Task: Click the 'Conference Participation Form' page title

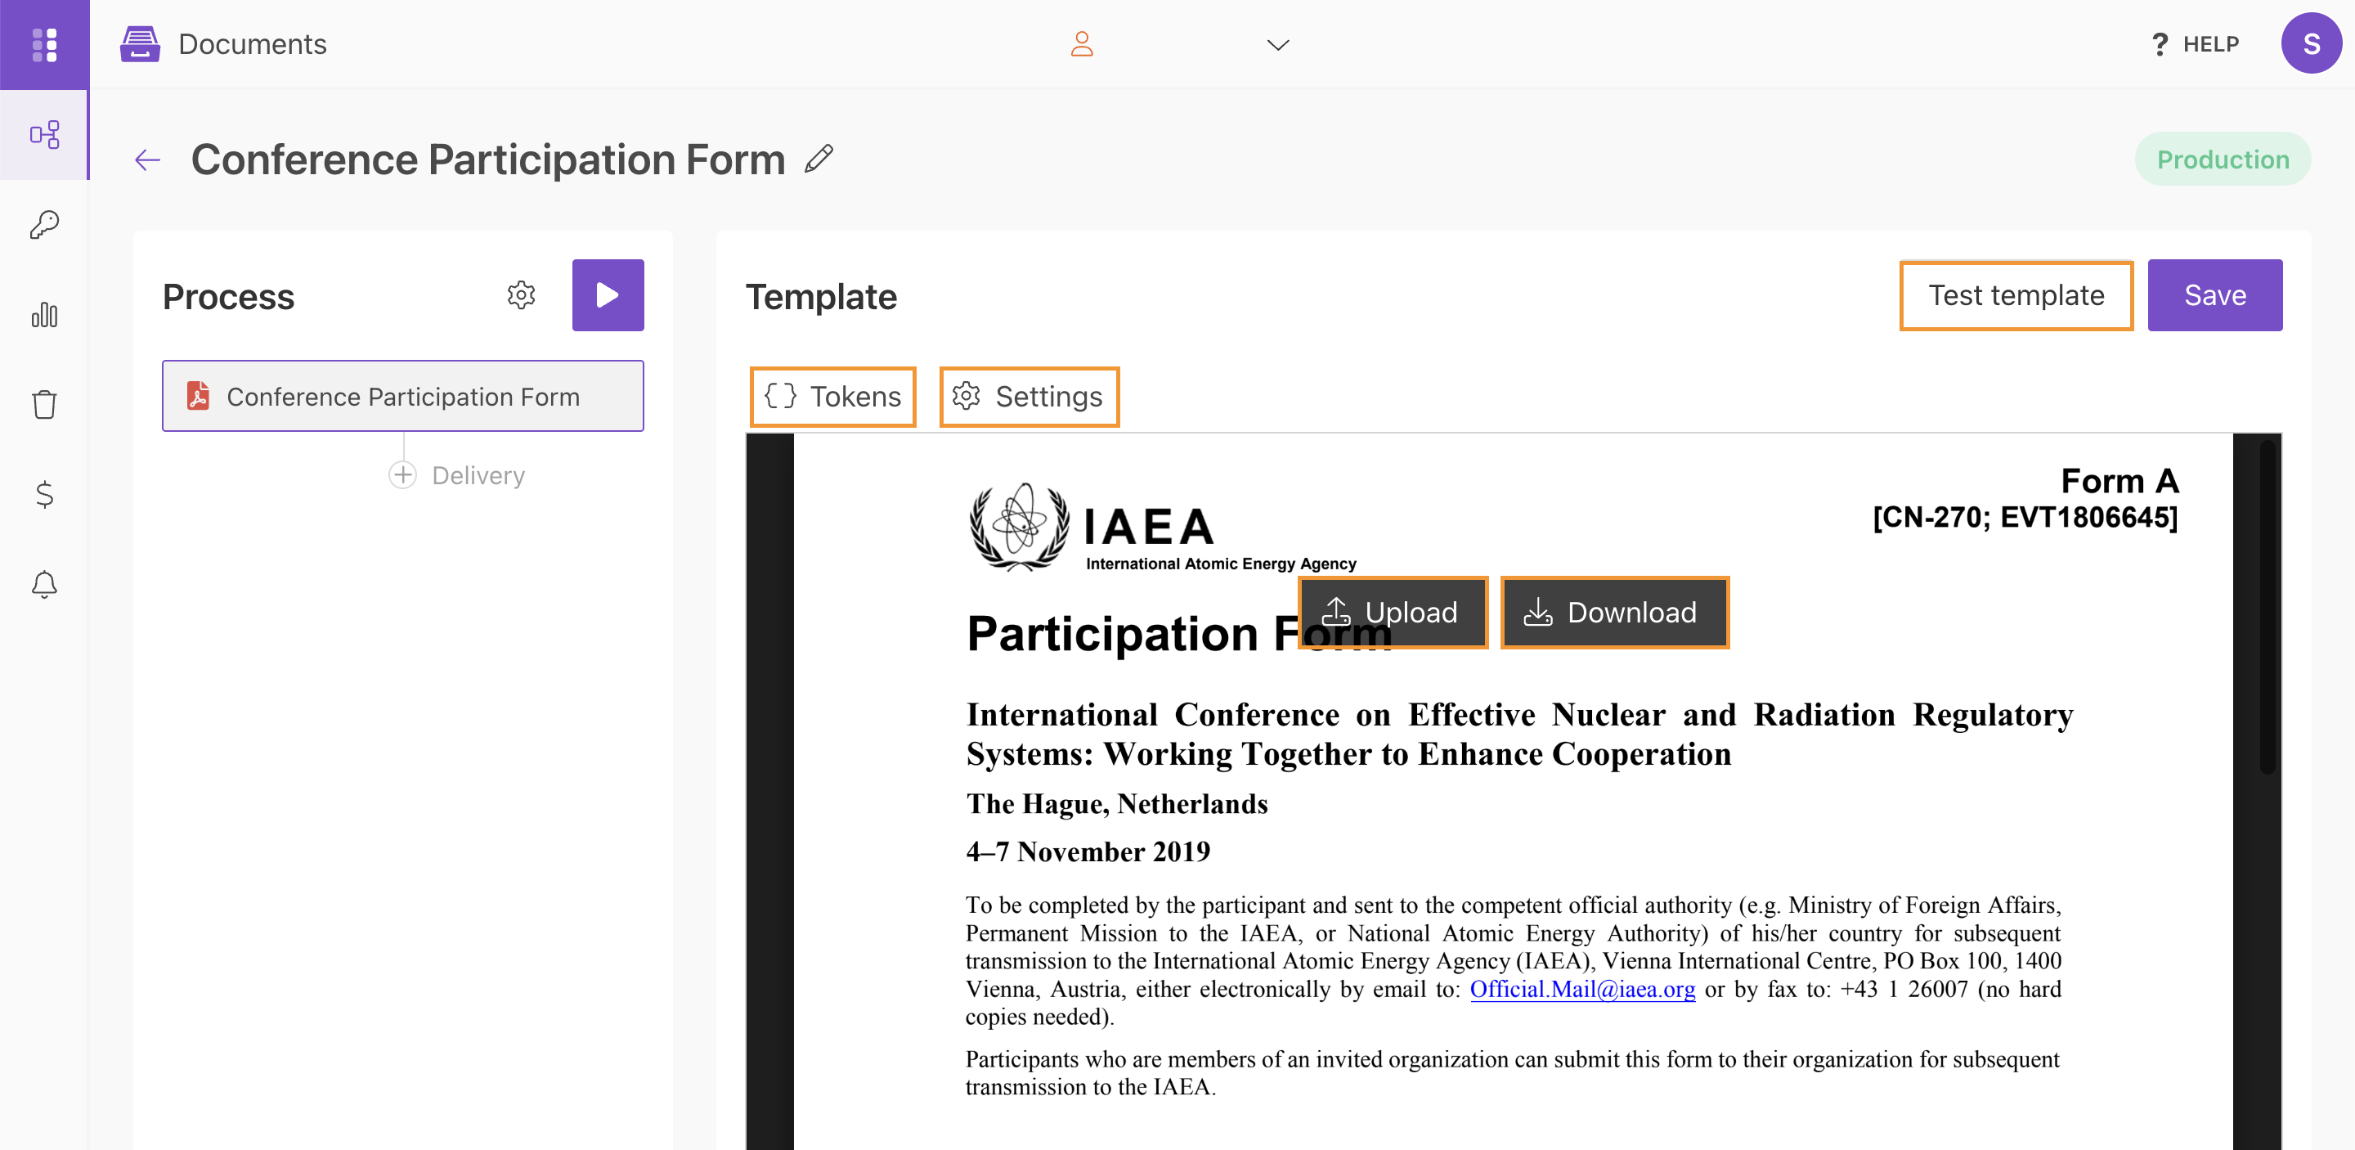Action: pos(488,160)
